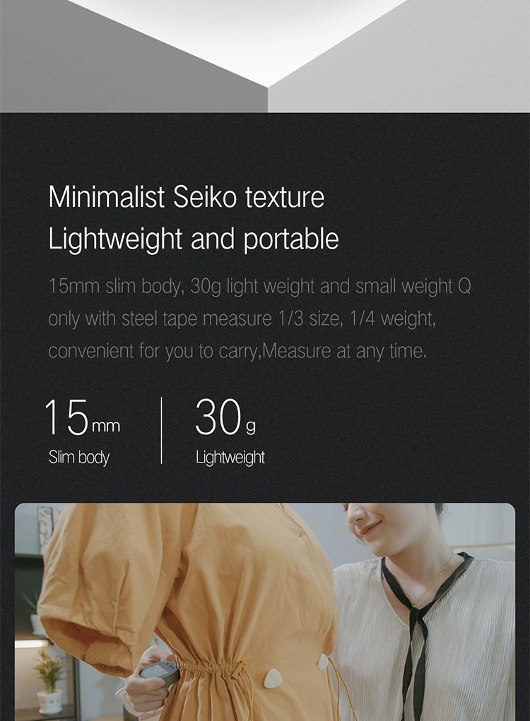Click the 'Lightweight' caption under 30g
The width and height of the screenshot is (530, 721).
tap(230, 458)
